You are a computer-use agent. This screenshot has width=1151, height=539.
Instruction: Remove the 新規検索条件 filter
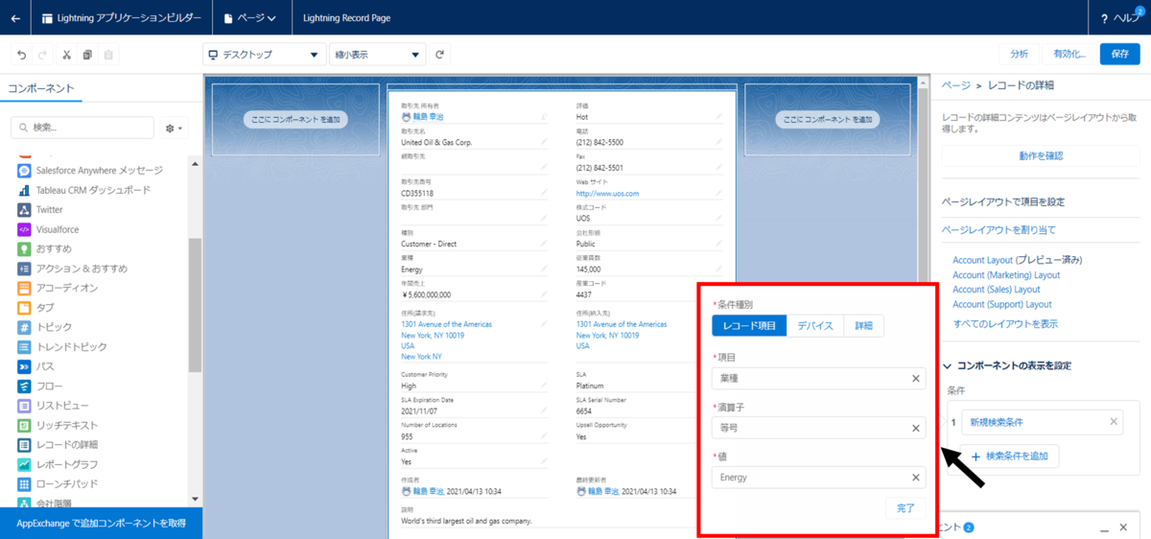pos(1114,421)
